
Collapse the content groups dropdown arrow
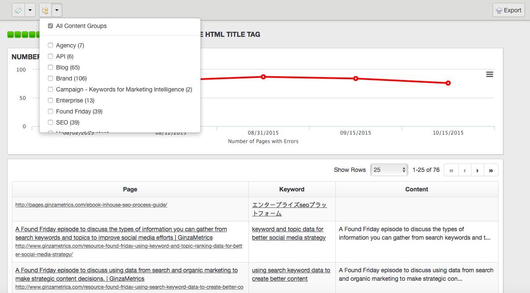tap(57, 10)
